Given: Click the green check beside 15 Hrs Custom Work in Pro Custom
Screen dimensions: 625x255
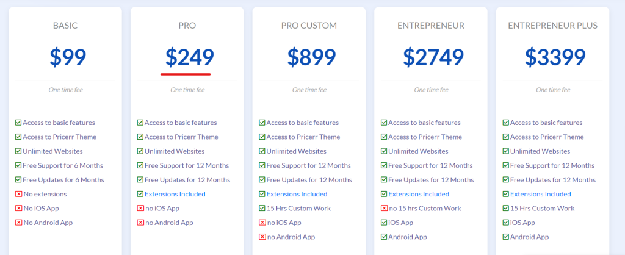Looking at the screenshot, I should coord(262,209).
